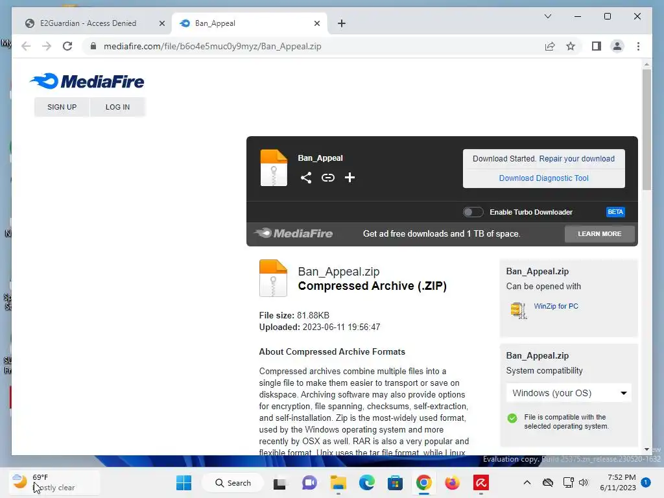Viewport: 664px width, 498px height.
Task: Click Download Diagnostic Tool link
Action: [544, 178]
